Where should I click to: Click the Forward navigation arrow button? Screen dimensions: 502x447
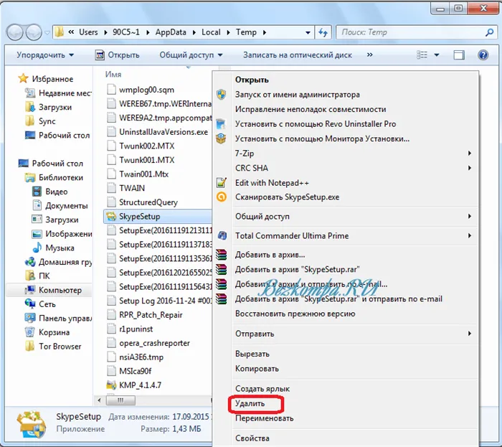point(34,32)
